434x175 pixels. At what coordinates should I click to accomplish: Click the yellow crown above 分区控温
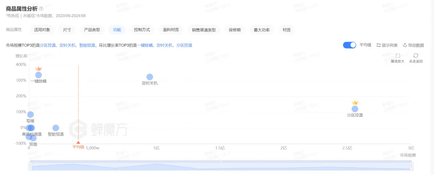click(x=355, y=103)
